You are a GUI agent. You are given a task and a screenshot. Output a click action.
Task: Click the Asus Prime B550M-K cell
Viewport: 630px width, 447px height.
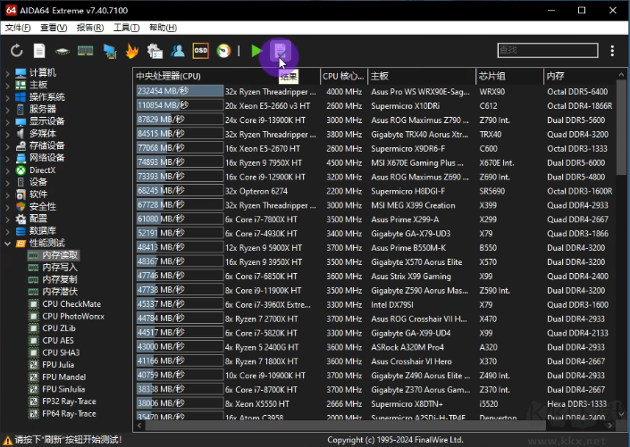click(408, 248)
